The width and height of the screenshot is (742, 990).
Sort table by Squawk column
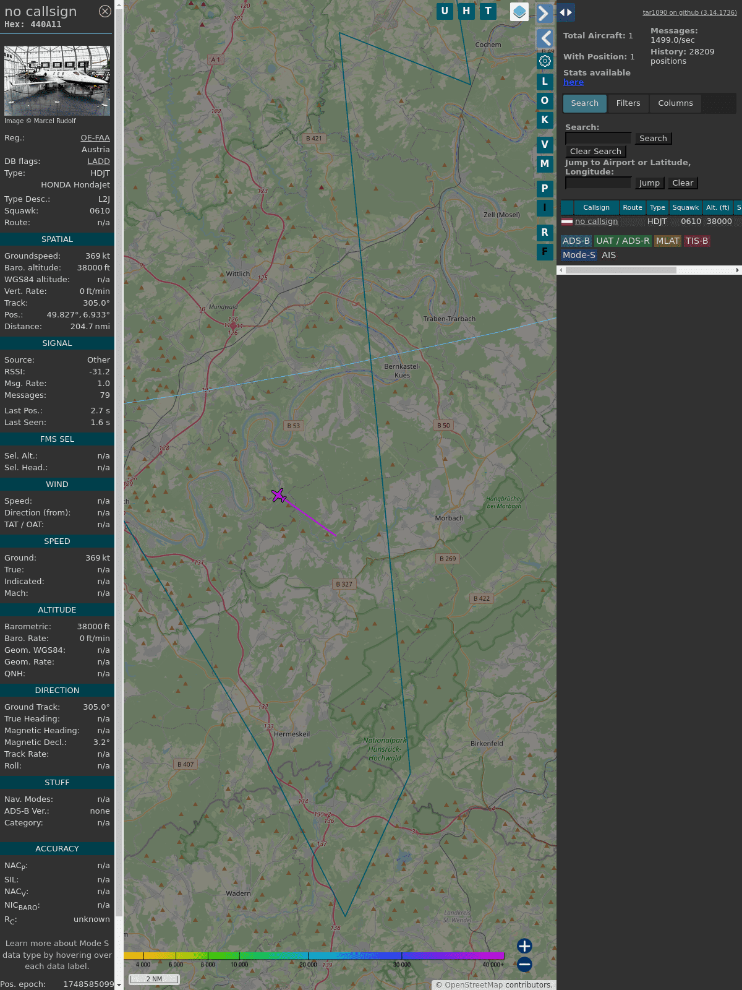[686, 208]
